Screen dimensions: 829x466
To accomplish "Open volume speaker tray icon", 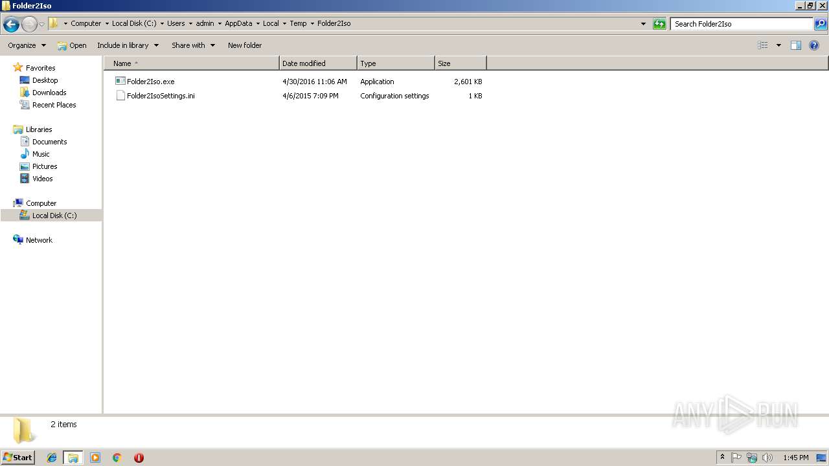I will (767, 458).
